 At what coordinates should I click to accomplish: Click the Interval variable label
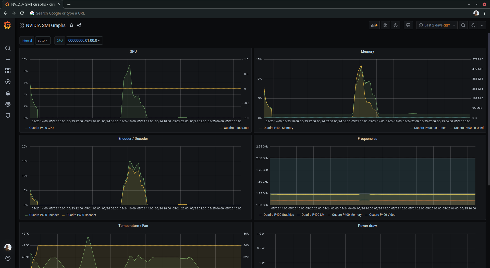(x=27, y=41)
